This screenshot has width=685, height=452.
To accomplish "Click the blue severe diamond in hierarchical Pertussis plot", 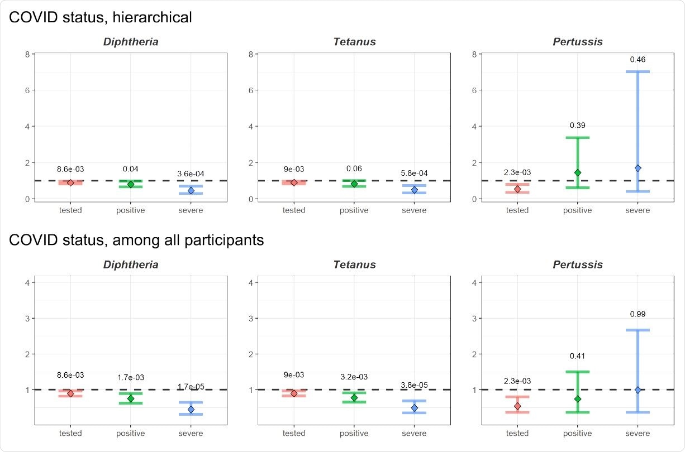I will tap(638, 168).
